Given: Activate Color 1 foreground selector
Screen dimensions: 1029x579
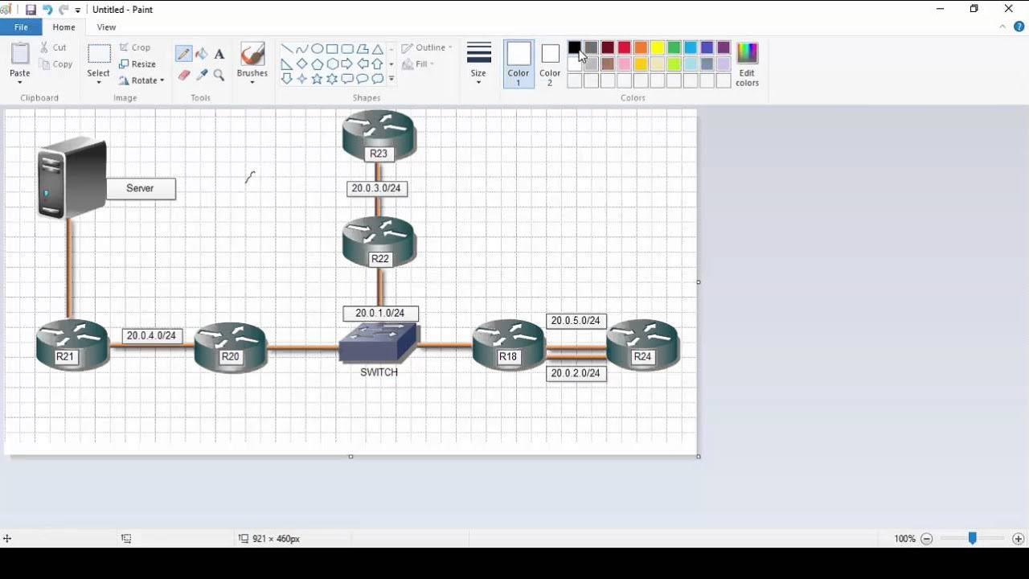Looking at the screenshot, I should tap(519, 64).
